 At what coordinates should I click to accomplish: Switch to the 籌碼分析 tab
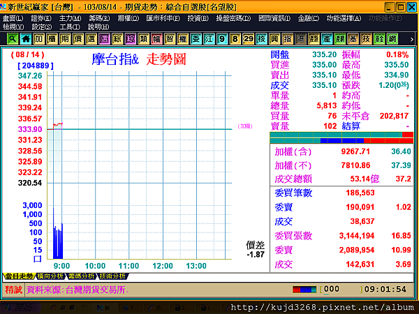point(81,276)
